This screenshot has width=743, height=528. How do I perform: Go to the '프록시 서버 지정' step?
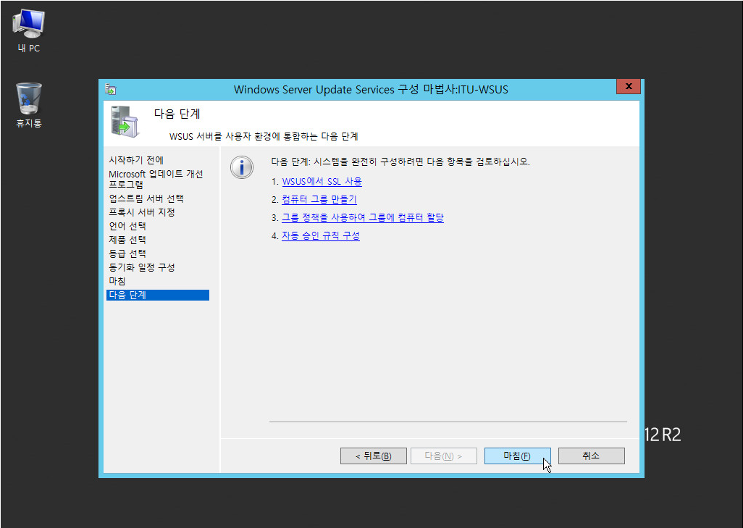pos(141,212)
